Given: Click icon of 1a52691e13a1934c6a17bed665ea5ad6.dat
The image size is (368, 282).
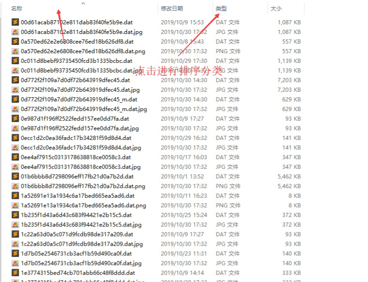Looking at the screenshot, I should tap(15, 196).
